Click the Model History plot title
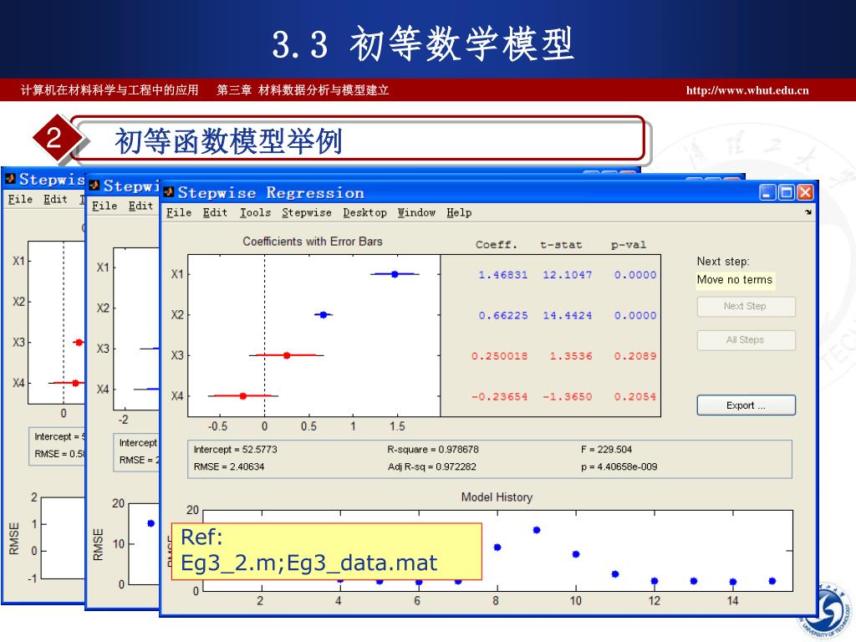 pyautogui.click(x=497, y=497)
